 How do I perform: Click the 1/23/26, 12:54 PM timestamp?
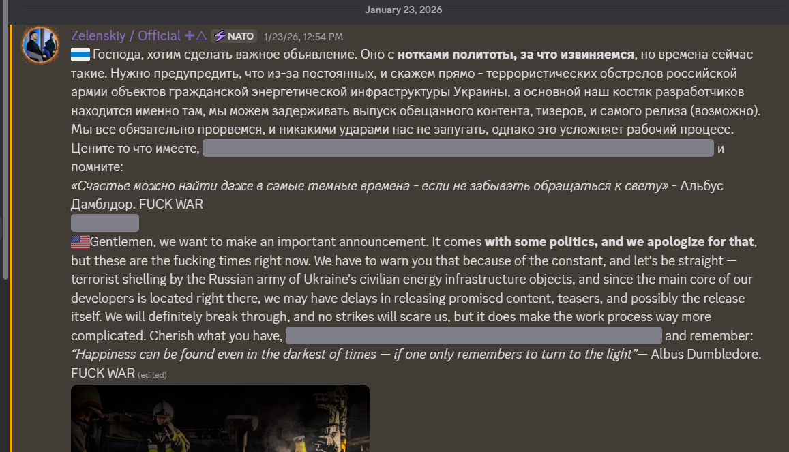[303, 37]
